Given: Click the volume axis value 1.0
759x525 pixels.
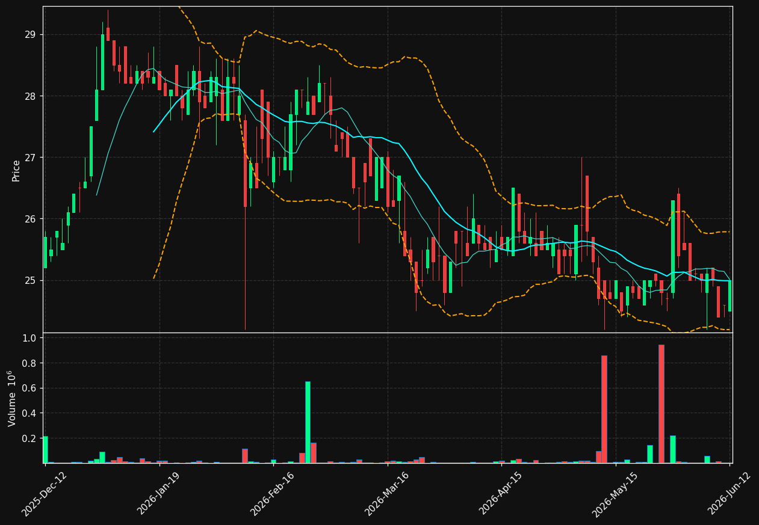Looking at the screenshot, I should tap(29, 338).
